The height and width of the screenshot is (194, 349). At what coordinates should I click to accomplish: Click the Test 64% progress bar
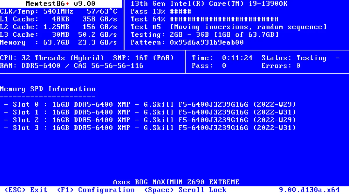click(204, 19)
